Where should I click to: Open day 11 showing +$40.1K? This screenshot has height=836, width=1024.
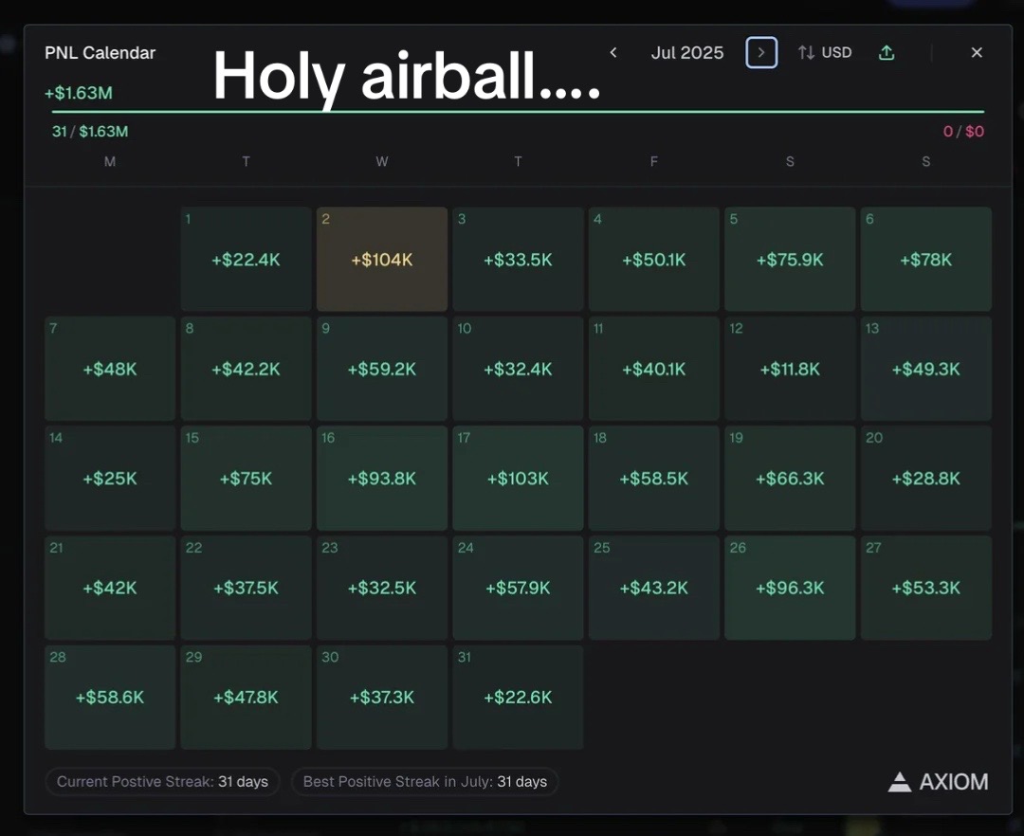(653, 369)
